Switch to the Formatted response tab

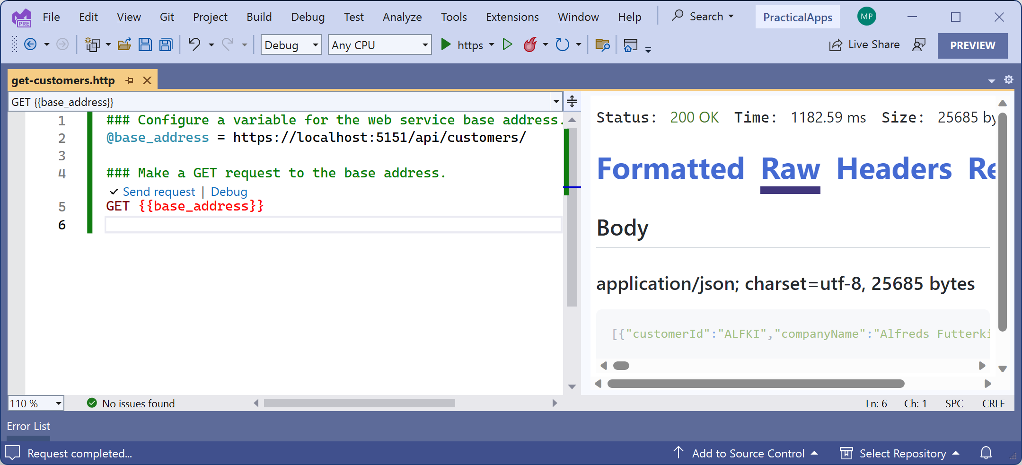tap(670, 169)
